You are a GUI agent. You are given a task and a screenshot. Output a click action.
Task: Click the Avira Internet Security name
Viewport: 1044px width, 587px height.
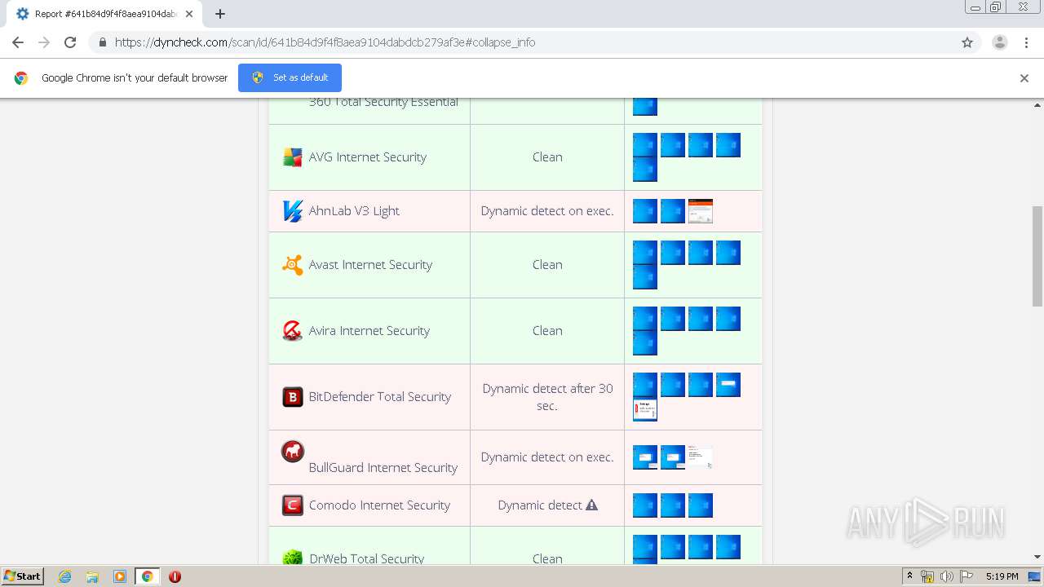pos(369,331)
